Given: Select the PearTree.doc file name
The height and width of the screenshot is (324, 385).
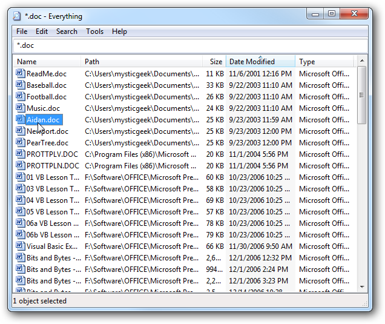Looking at the screenshot, I should [47, 143].
